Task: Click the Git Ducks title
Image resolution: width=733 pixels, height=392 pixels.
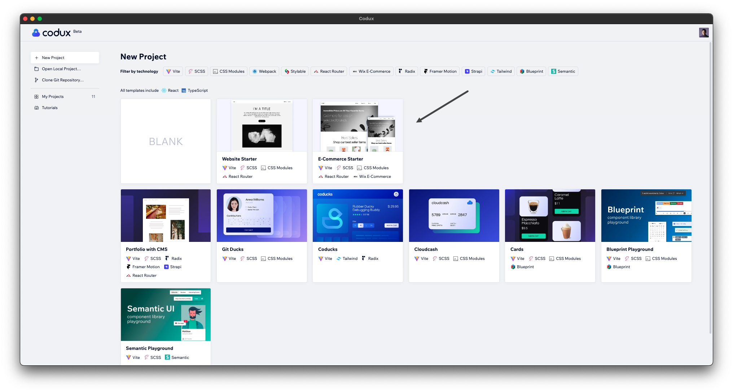Action: (x=233, y=249)
